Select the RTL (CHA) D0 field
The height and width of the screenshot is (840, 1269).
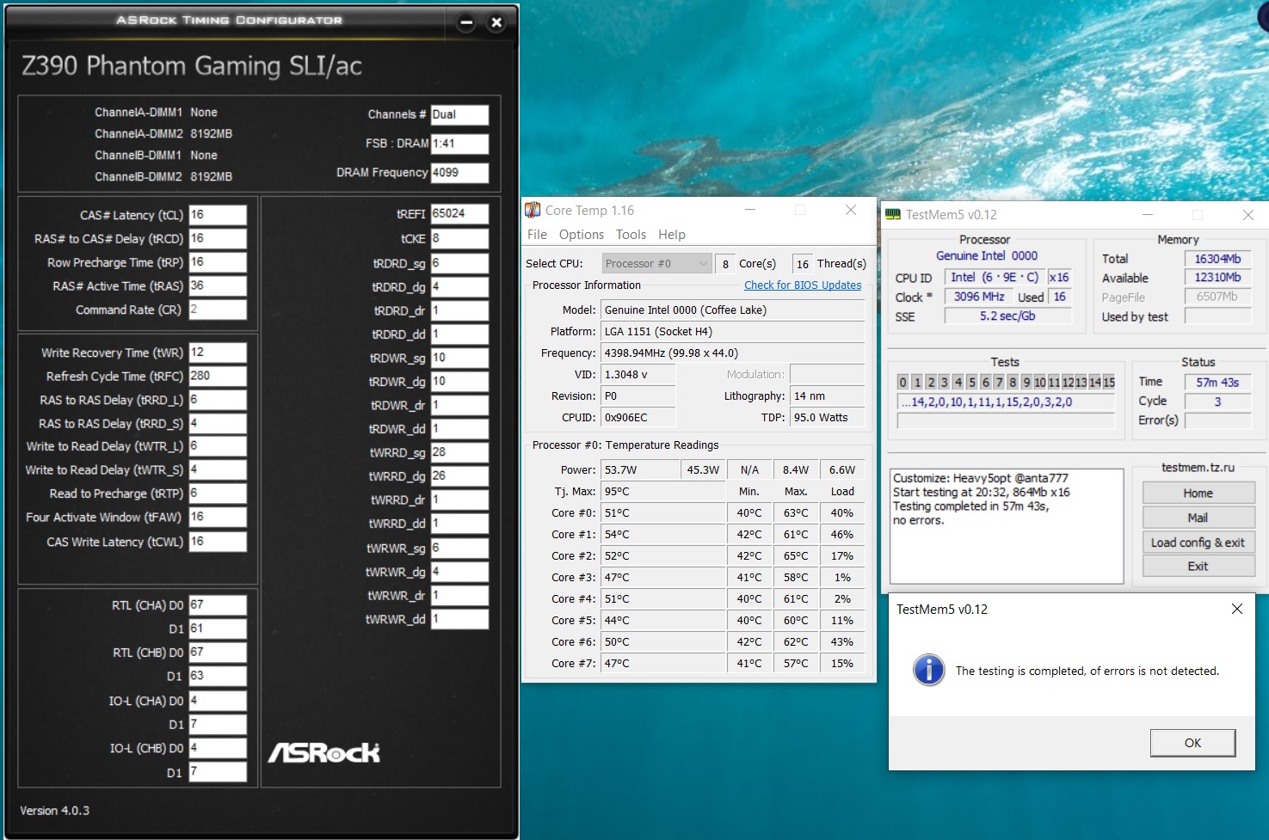[x=218, y=604]
